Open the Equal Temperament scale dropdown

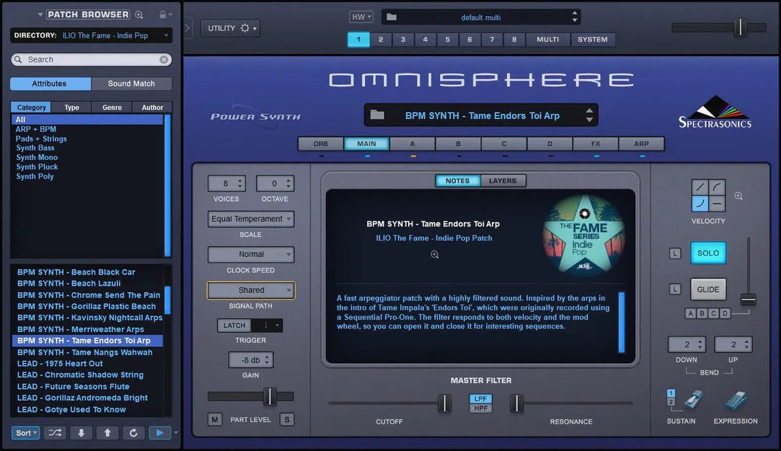click(x=251, y=219)
